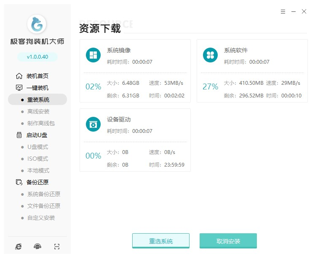This screenshot has height=259, width=315.
Task: Choose U盘模式 in sidebar
Action: coord(37,147)
